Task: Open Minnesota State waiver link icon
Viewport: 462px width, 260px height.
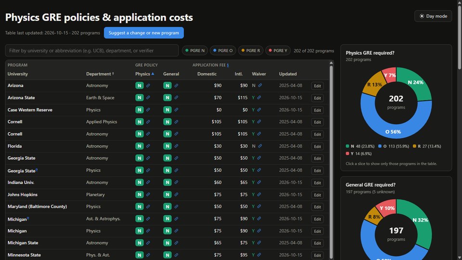Action: tap(259, 255)
